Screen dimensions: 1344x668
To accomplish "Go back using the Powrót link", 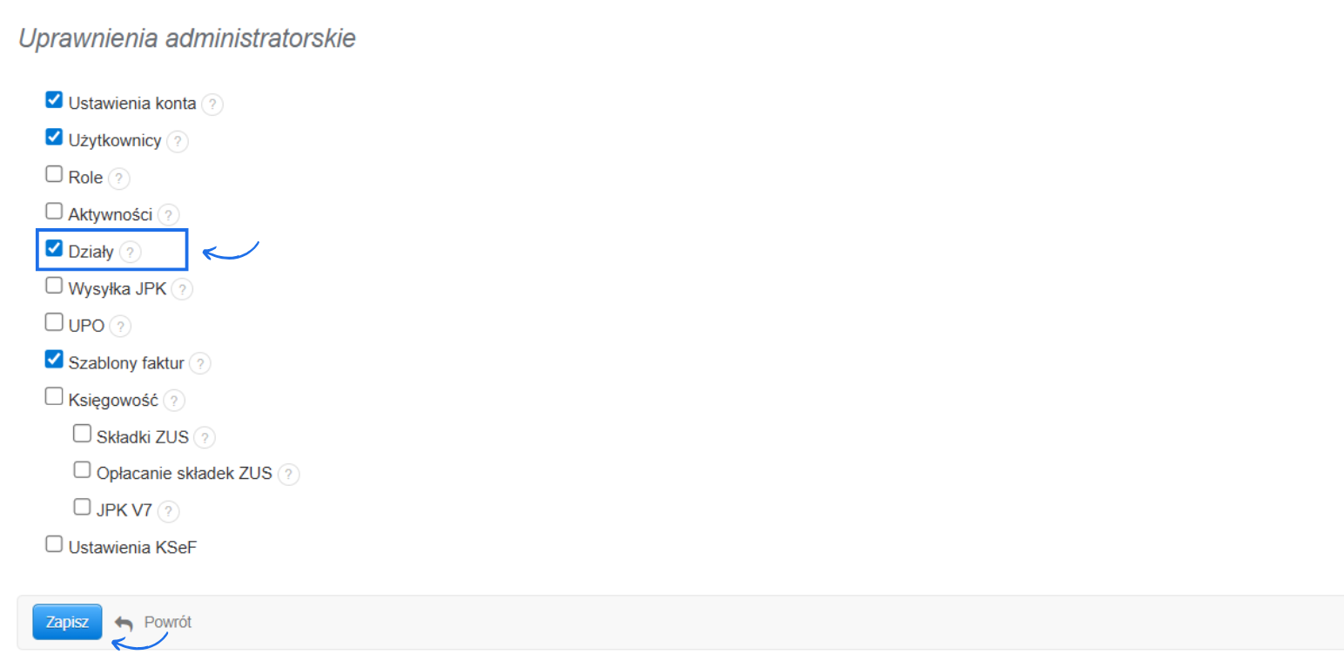I will 154,623.
